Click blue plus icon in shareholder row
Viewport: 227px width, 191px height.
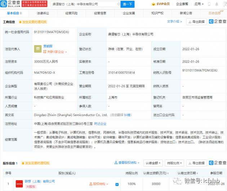click(117, 185)
